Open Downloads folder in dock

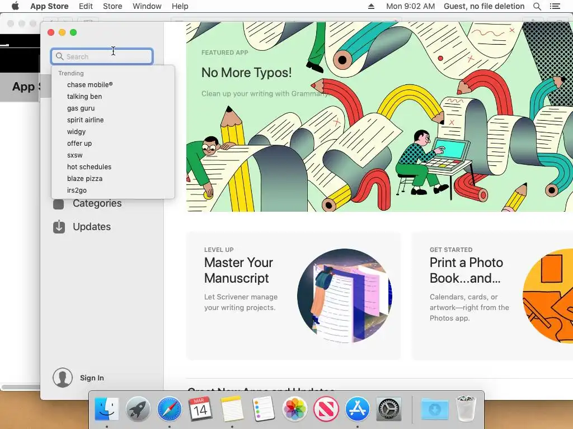434,409
